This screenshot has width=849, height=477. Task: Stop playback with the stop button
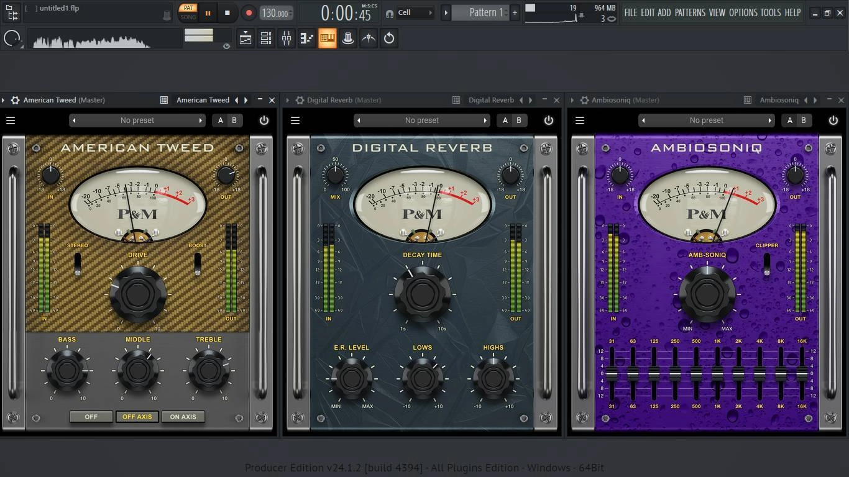227,12
